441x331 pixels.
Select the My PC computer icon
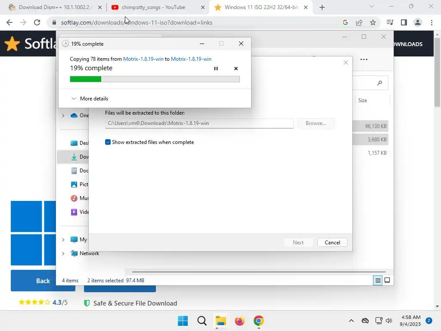tap(74, 240)
